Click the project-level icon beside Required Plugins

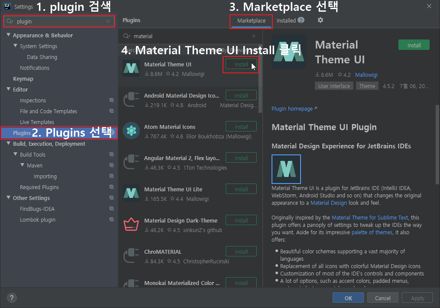111,187
